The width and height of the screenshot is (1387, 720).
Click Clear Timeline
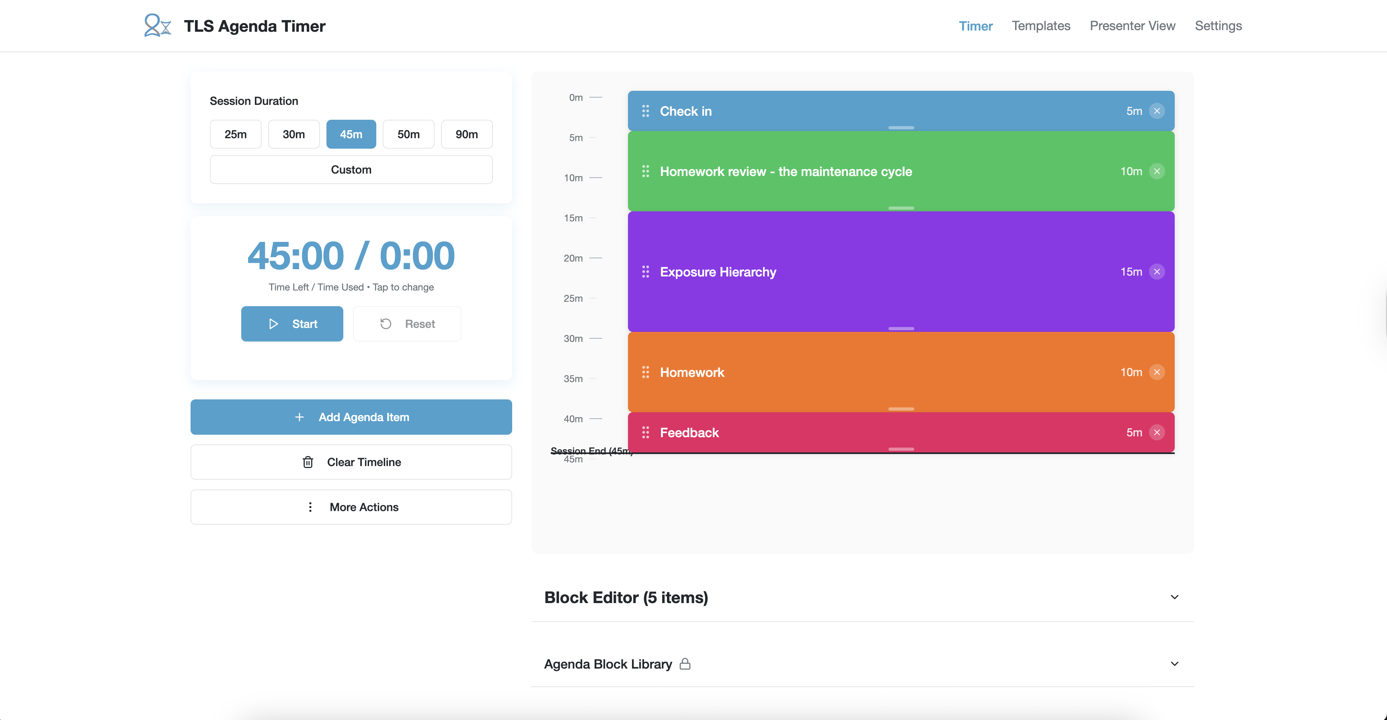[x=351, y=462]
